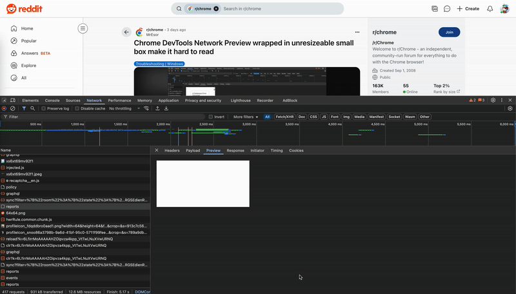The height and width of the screenshot is (294, 516).
Task: Filter requests by Fetch/XHR
Action: tap(284, 117)
